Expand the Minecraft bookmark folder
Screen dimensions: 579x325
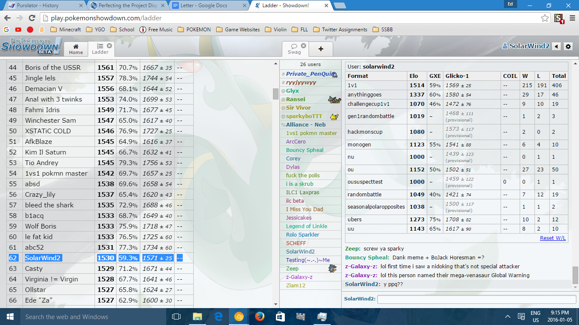coord(65,30)
